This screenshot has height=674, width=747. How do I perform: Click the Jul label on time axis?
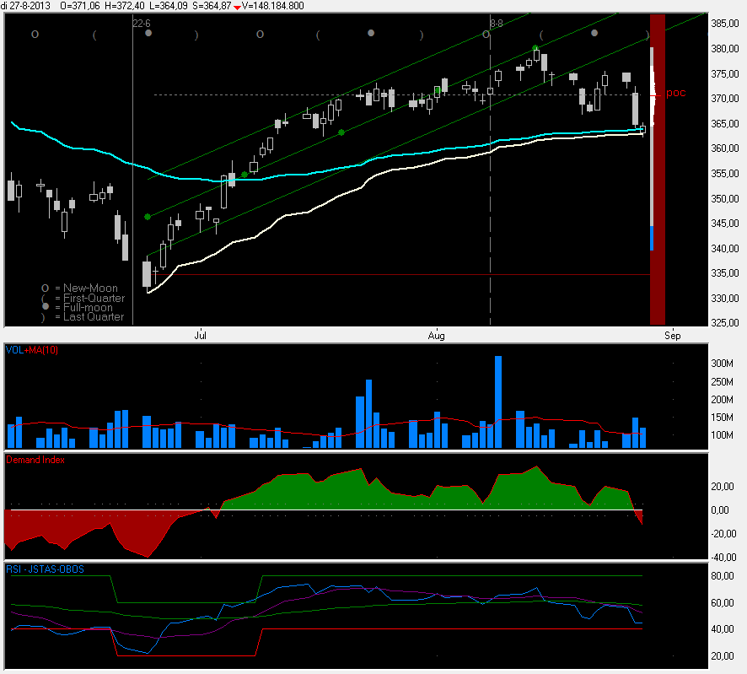coord(201,335)
